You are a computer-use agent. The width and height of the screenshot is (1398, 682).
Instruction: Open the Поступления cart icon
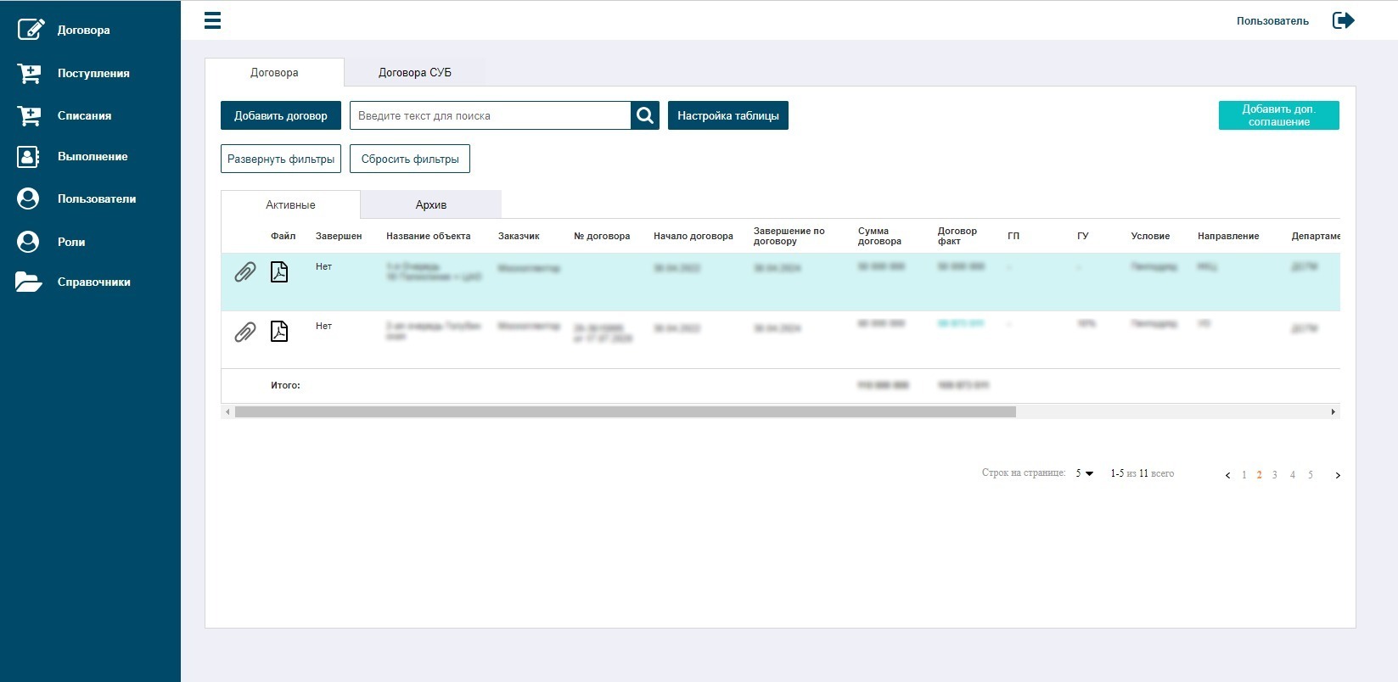point(29,74)
